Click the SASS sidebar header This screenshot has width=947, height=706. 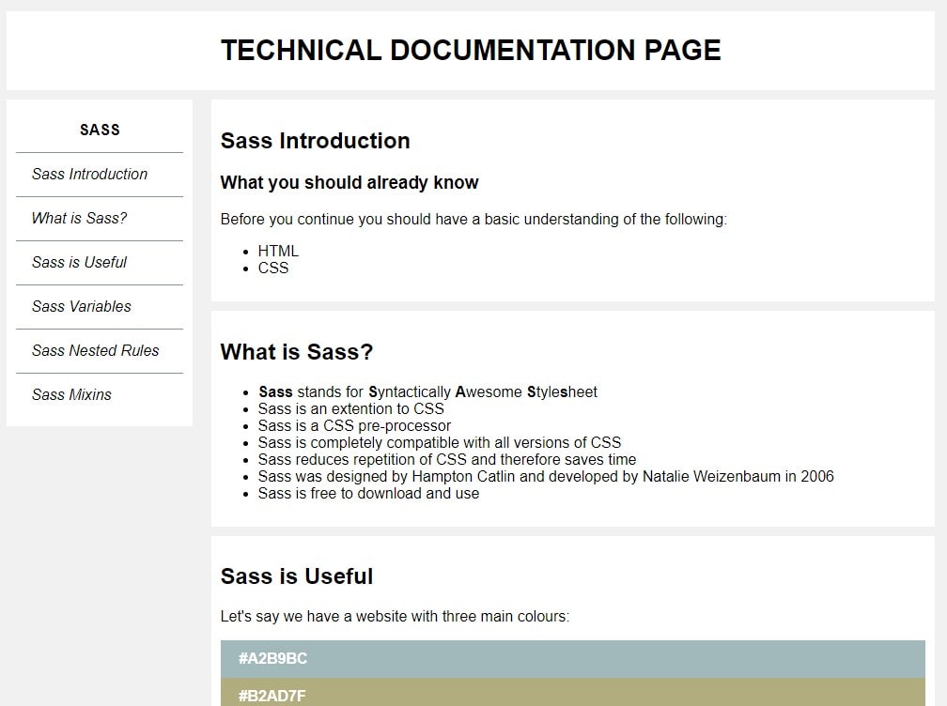click(100, 130)
